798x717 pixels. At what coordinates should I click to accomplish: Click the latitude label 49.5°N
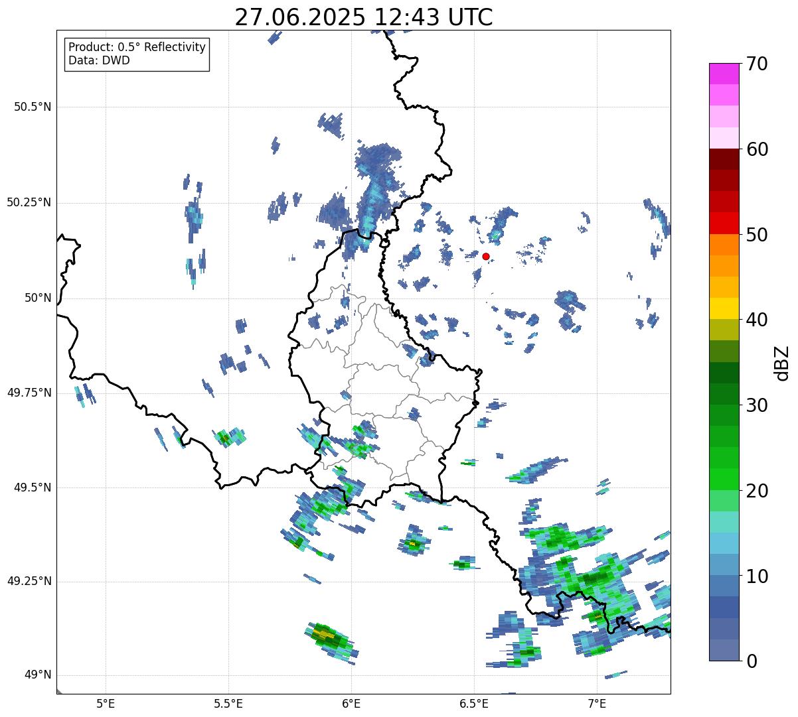(x=33, y=488)
